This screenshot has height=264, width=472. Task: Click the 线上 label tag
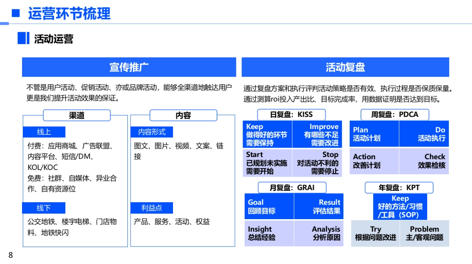45,132
